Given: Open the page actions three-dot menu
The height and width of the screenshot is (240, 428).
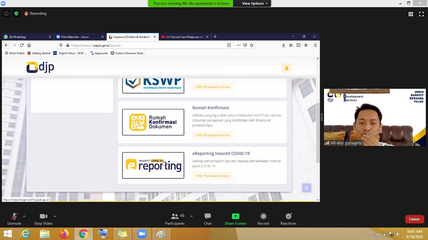Looking at the screenshot, I should coord(238,45).
